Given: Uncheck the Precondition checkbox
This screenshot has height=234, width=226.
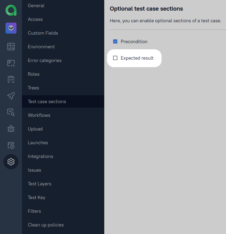Looking at the screenshot, I should coord(115,41).
